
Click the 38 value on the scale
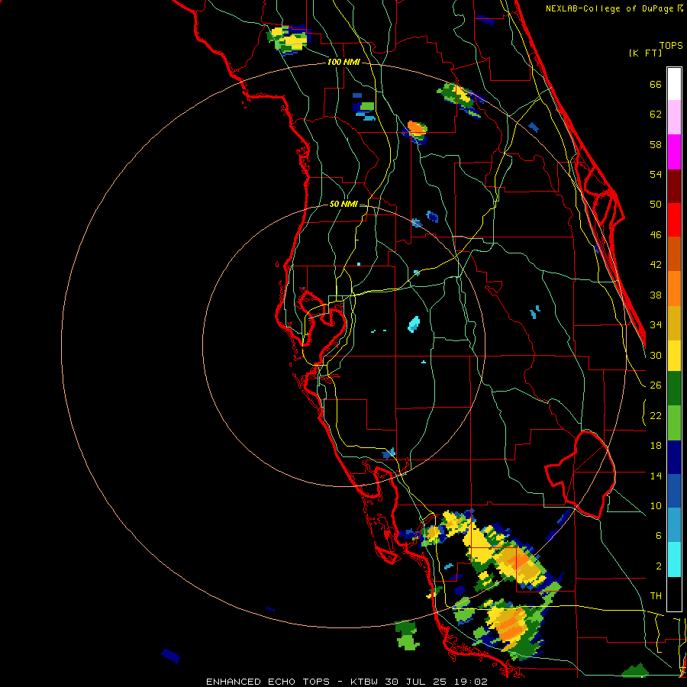point(656,295)
